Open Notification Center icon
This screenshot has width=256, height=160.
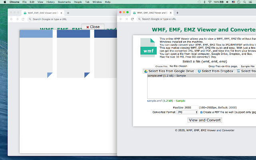click(x=250, y=2)
